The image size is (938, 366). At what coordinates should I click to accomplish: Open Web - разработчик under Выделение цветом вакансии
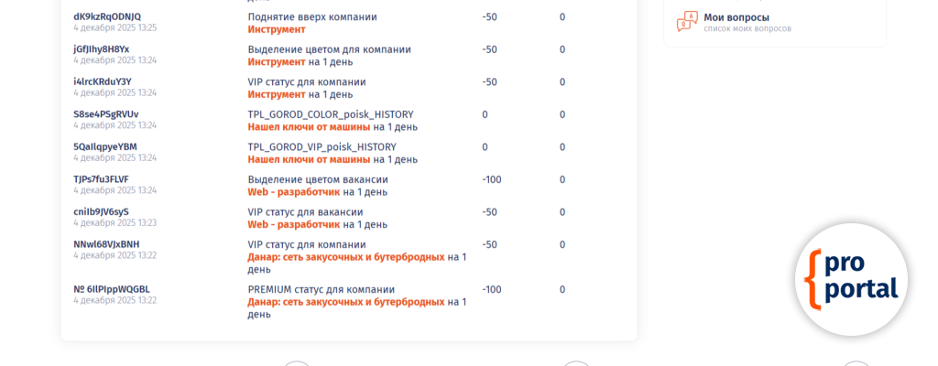[x=293, y=192]
